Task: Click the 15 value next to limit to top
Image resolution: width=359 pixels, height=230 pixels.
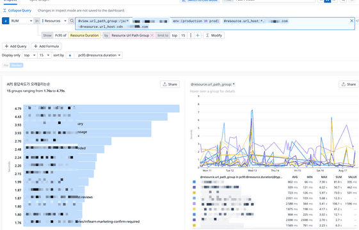Action: pyautogui.click(x=183, y=35)
